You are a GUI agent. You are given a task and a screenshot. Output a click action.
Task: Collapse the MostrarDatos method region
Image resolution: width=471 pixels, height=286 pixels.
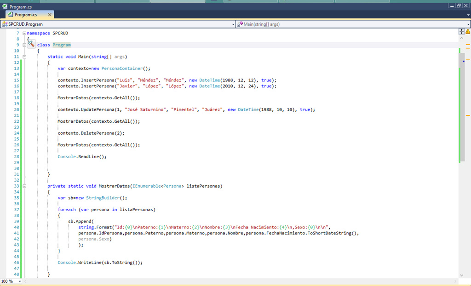click(x=24, y=186)
